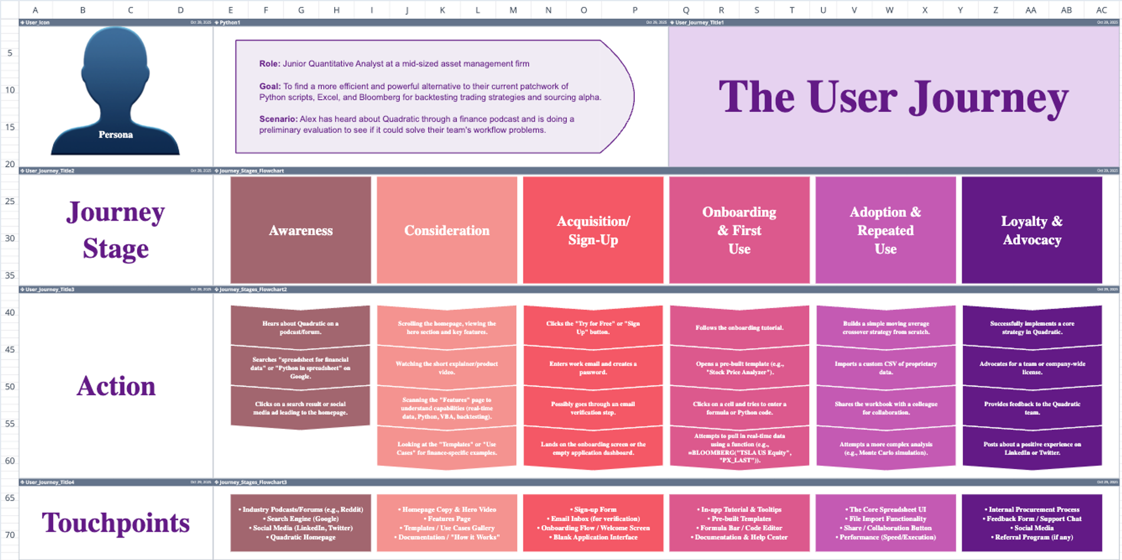Click 'Successfully implements a core strategy' step
The width and height of the screenshot is (1122, 560).
tap(1032, 328)
